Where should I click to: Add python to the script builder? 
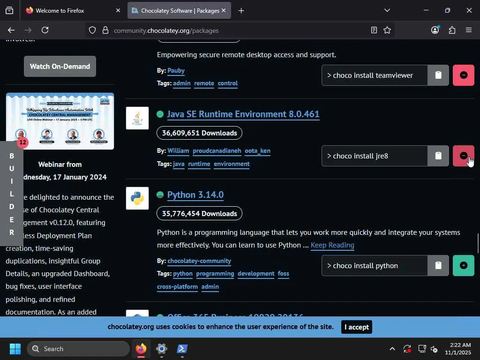click(464, 265)
